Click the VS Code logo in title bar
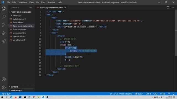 [x=3, y=2]
